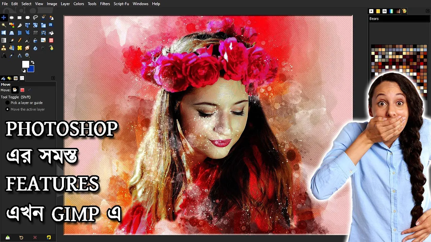Image resolution: width=431 pixels, height=242 pixels.
Task: Select the Blur water drop tool
Action: [x=35, y=48]
